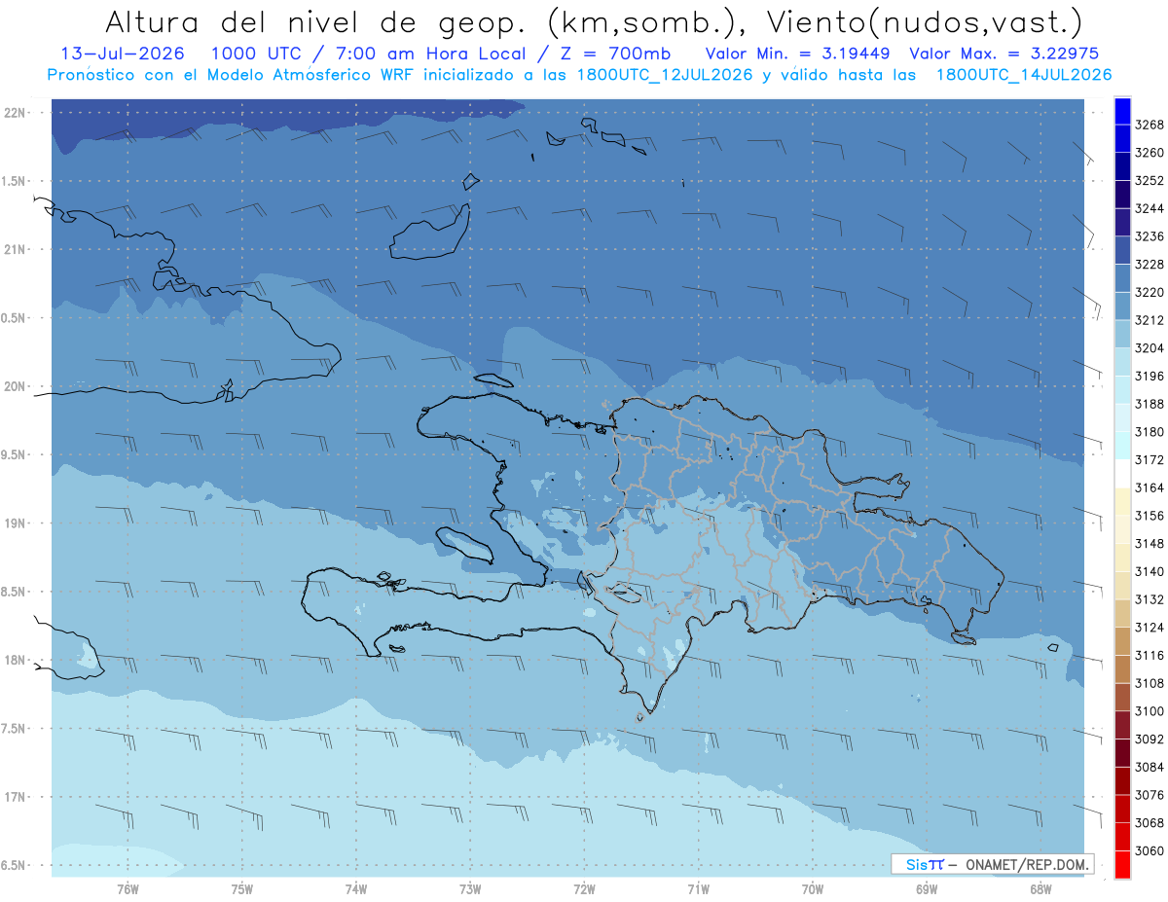Viewport: 1168px width, 902px height.
Task: Click the initialization time '1800UTC_12JUL2026'
Action: click(x=664, y=75)
